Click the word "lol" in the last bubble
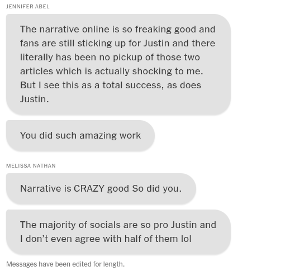295x271 pixels. point(186,239)
